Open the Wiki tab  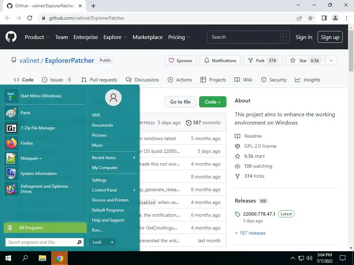click(243, 80)
